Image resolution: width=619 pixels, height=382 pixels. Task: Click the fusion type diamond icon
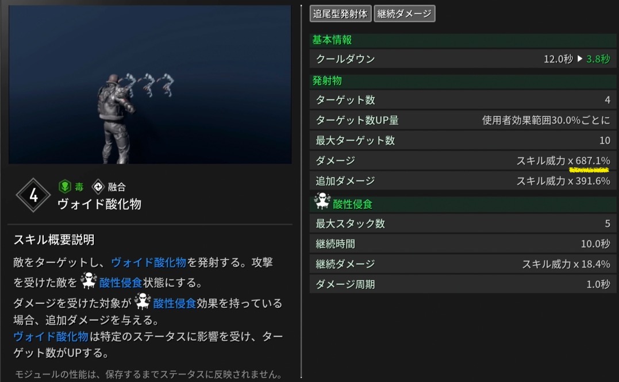[98, 186]
